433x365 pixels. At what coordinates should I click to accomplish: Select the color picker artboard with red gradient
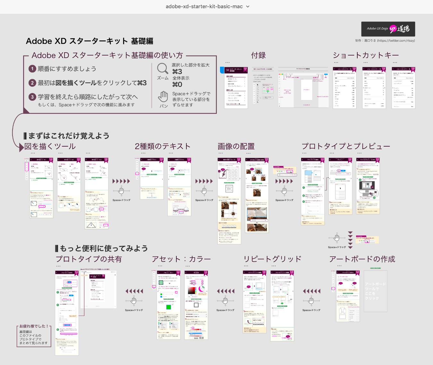click(x=196, y=305)
